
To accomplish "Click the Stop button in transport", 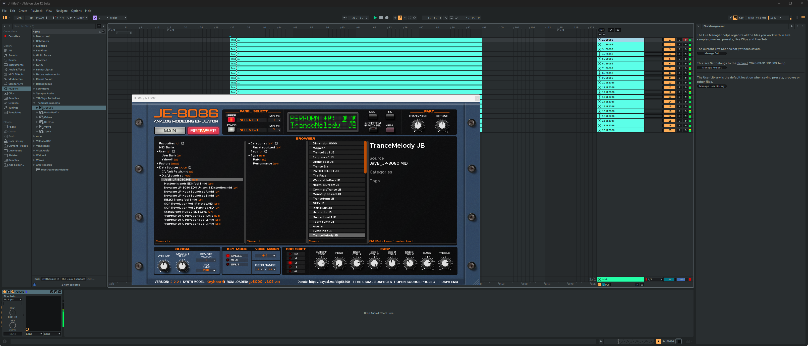I will pyautogui.click(x=381, y=18).
